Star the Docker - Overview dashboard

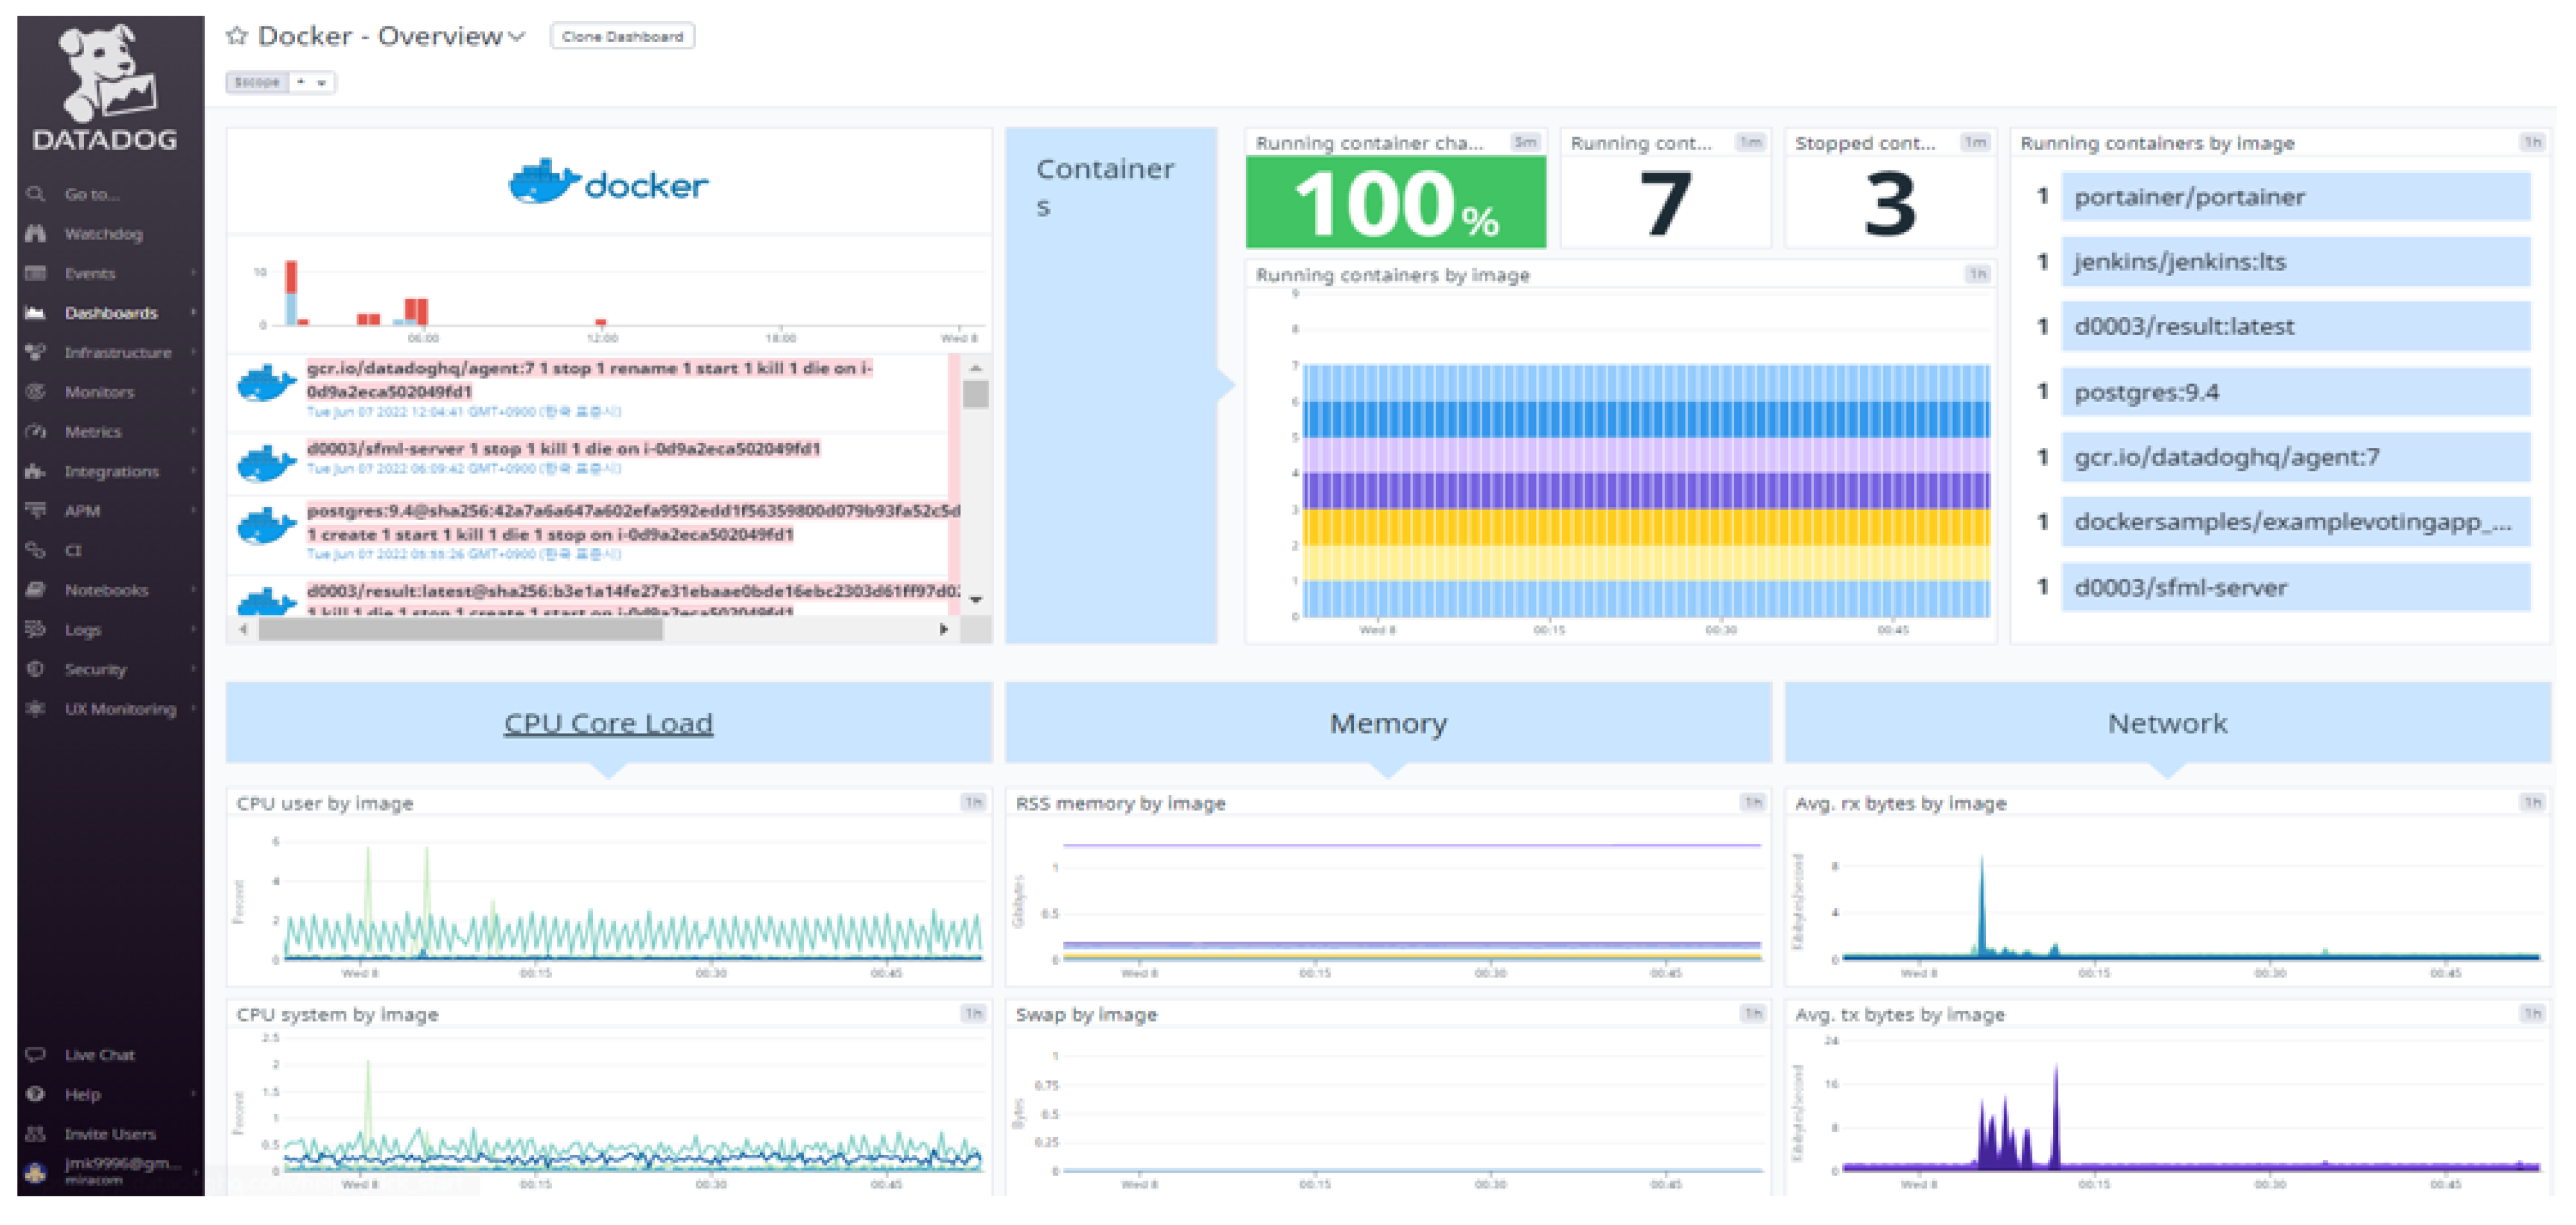pyautogui.click(x=236, y=36)
